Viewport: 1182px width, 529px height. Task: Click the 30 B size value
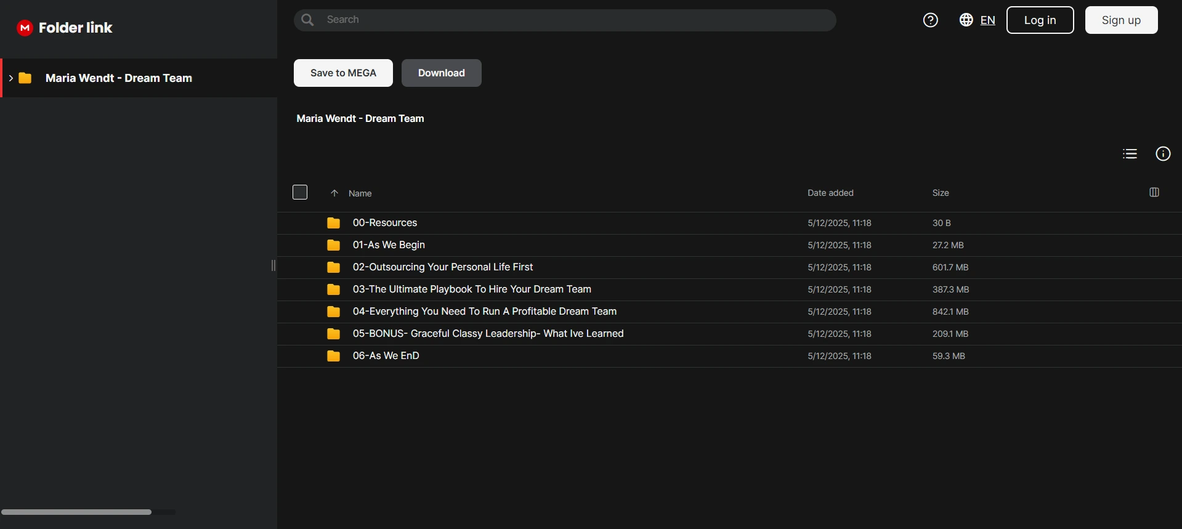click(941, 223)
